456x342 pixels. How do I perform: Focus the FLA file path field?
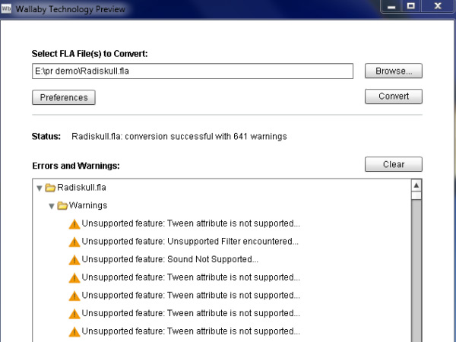[192, 71]
